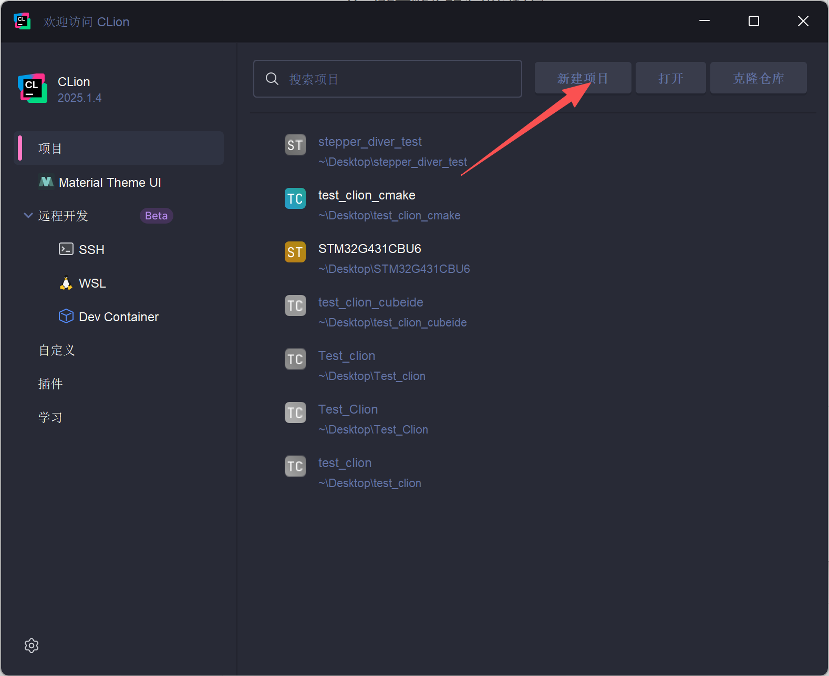Click the TC icon of test_clion_cubeide

tap(295, 305)
